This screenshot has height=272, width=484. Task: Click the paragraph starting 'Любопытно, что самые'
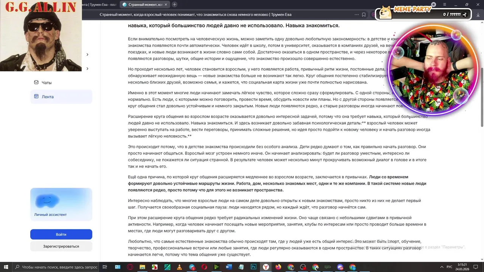(x=275, y=248)
